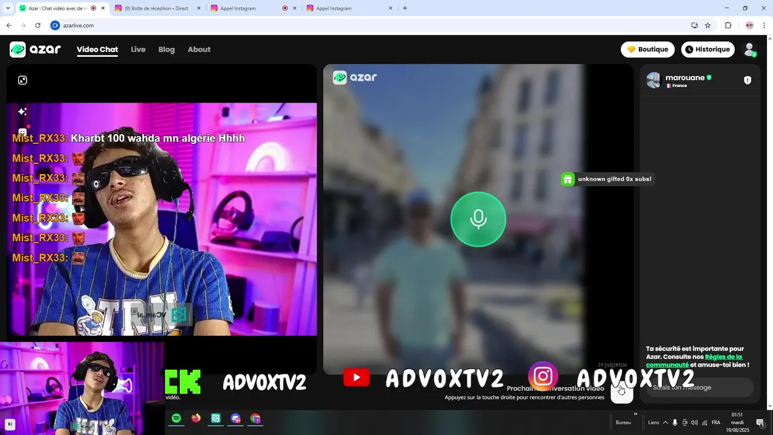Viewport: 773px width, 435px height.
Task: Toggle the green microphone button
Action: pos(478,219)
